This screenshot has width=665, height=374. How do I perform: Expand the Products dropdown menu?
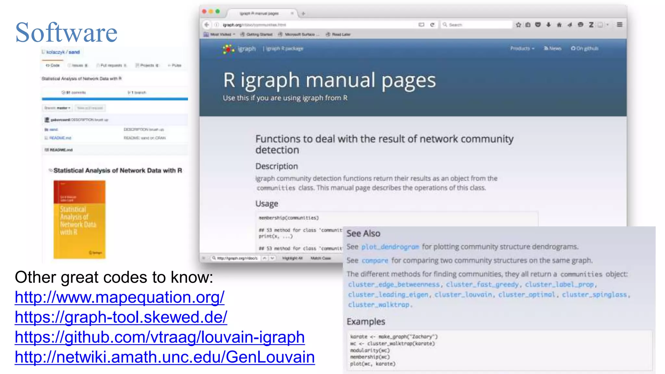522,48
